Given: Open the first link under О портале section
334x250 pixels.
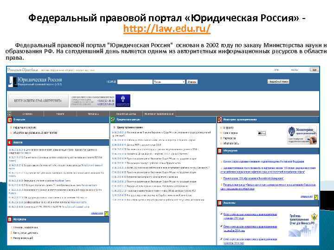Looking at the screenshot, I should 25,128.
